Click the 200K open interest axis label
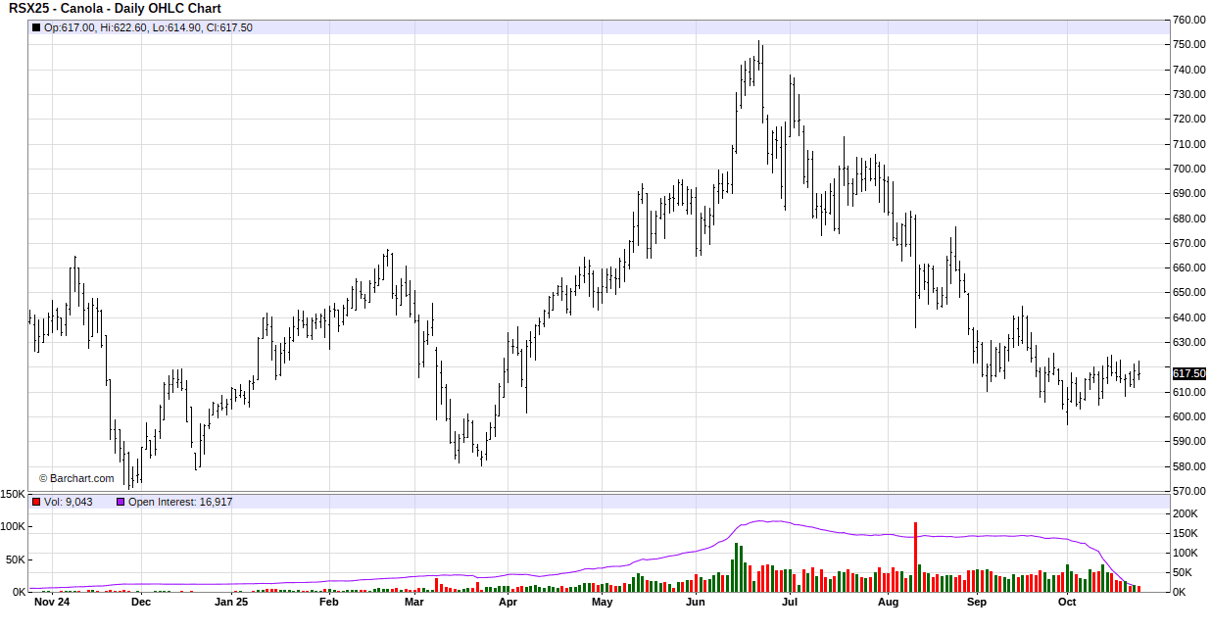Screen dimensions: 1211x632 (x=1186, y=513)
